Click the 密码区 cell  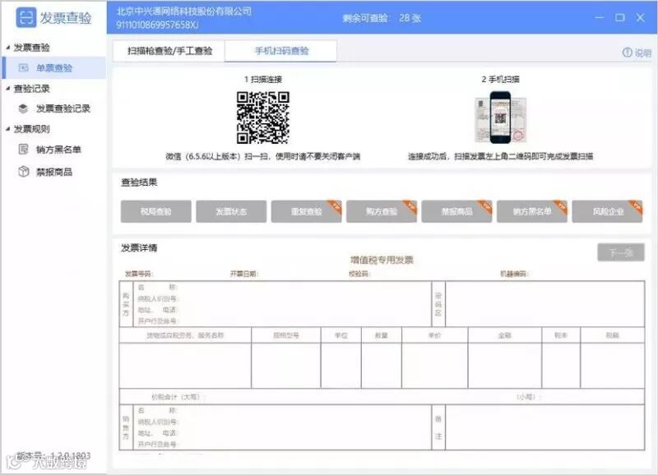438,304
